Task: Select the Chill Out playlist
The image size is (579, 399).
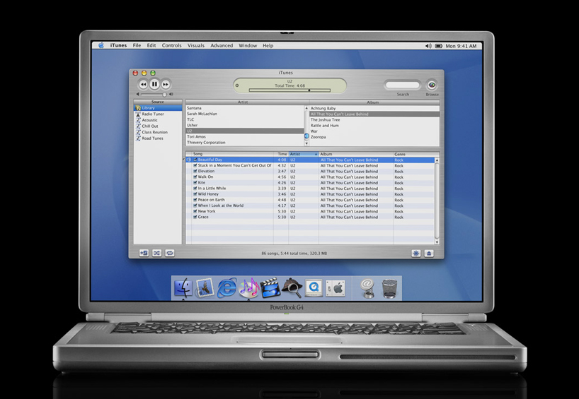Action: pos(158,126)
